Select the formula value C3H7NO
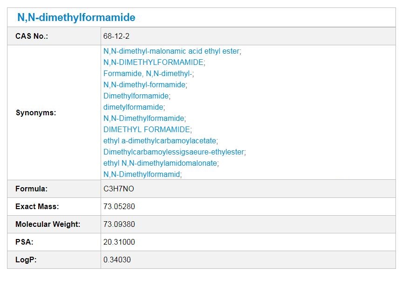 [x=118, y=189]
